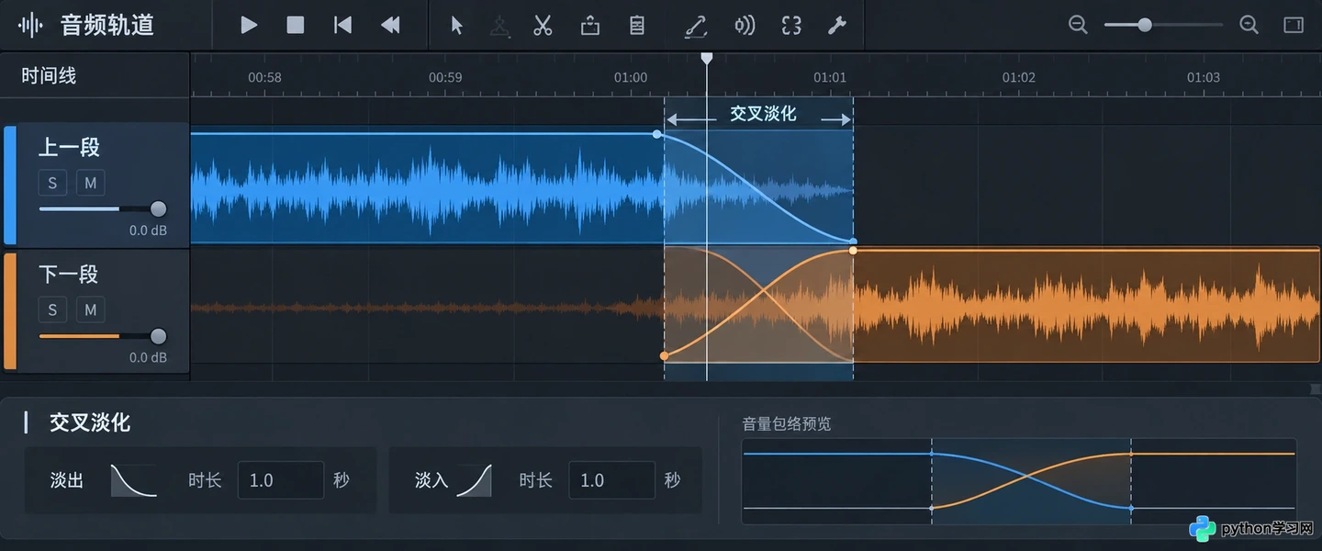Viewport: 1322px width, 551px height.
Task: Click the blue fade-out start node
Action: pyautogui.click(x=656, y=134)
